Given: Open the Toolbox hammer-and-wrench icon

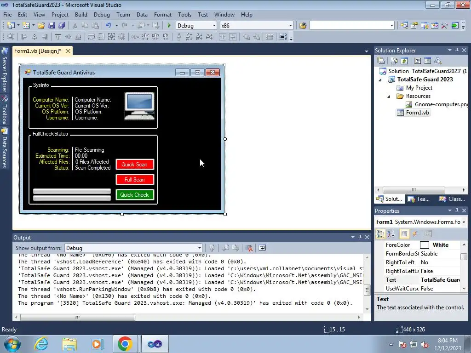Looking at the screenshot, I should pyautogui.click(x=445, y=26).
